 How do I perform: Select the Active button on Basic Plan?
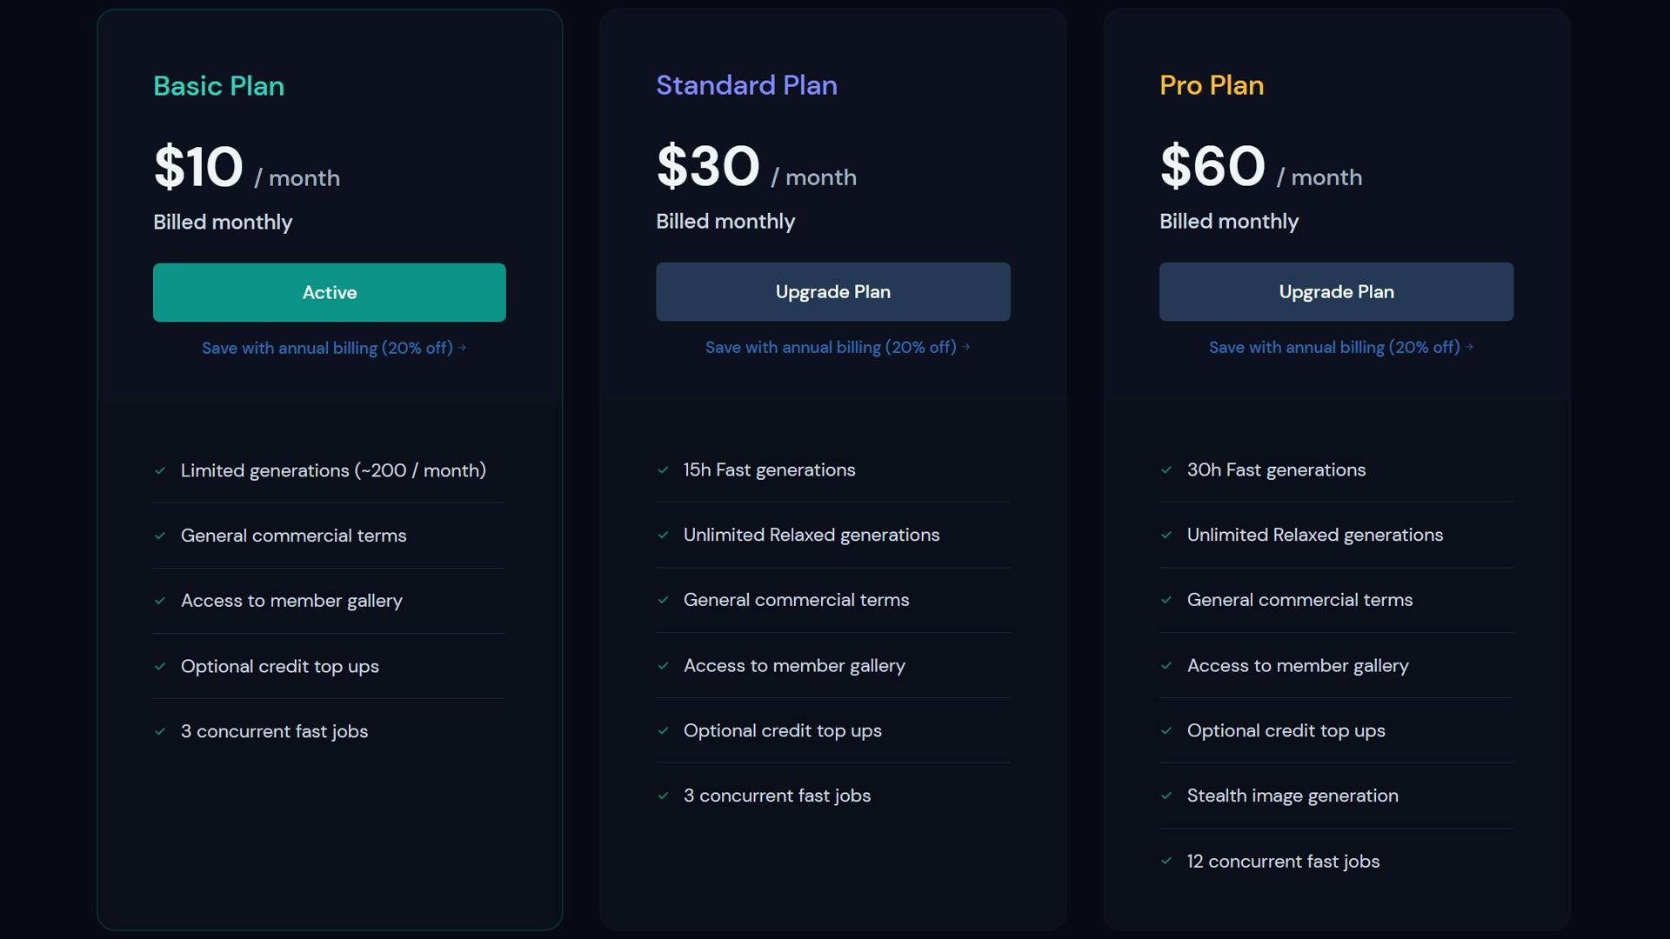[329, 292]
